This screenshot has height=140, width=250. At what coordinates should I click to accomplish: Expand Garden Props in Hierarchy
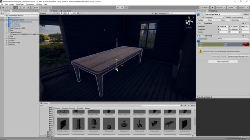tap(7, 43)
